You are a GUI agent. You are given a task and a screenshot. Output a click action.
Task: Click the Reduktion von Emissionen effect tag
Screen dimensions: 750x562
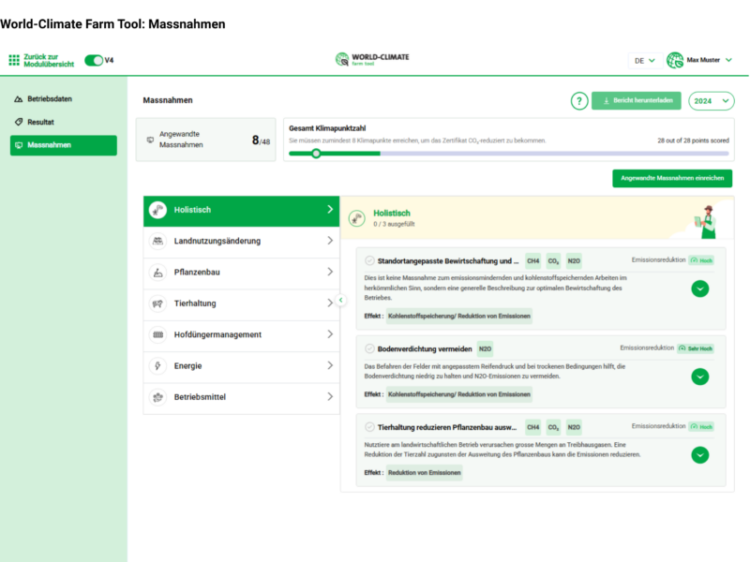point(425,473)
